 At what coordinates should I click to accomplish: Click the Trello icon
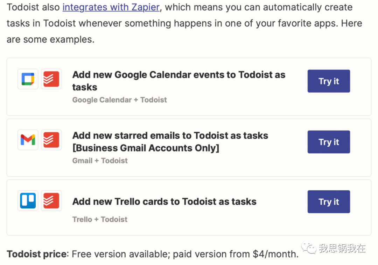[28, 201]
